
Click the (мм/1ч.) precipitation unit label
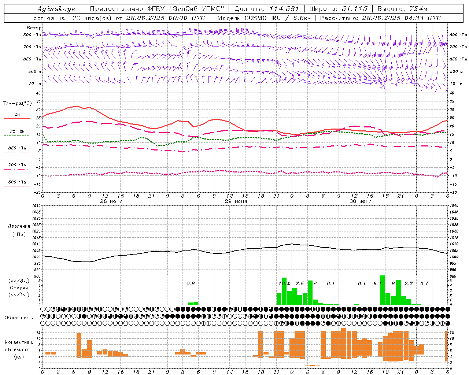[19, 295]
